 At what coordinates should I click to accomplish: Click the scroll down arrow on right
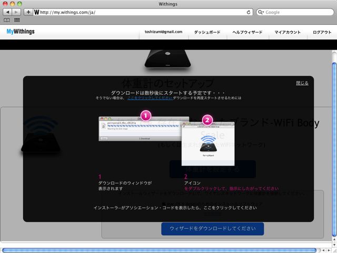[334, 245]
